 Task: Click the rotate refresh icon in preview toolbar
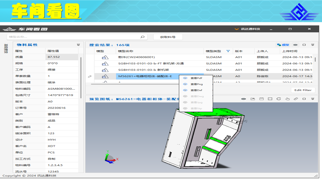pos(279,99)
